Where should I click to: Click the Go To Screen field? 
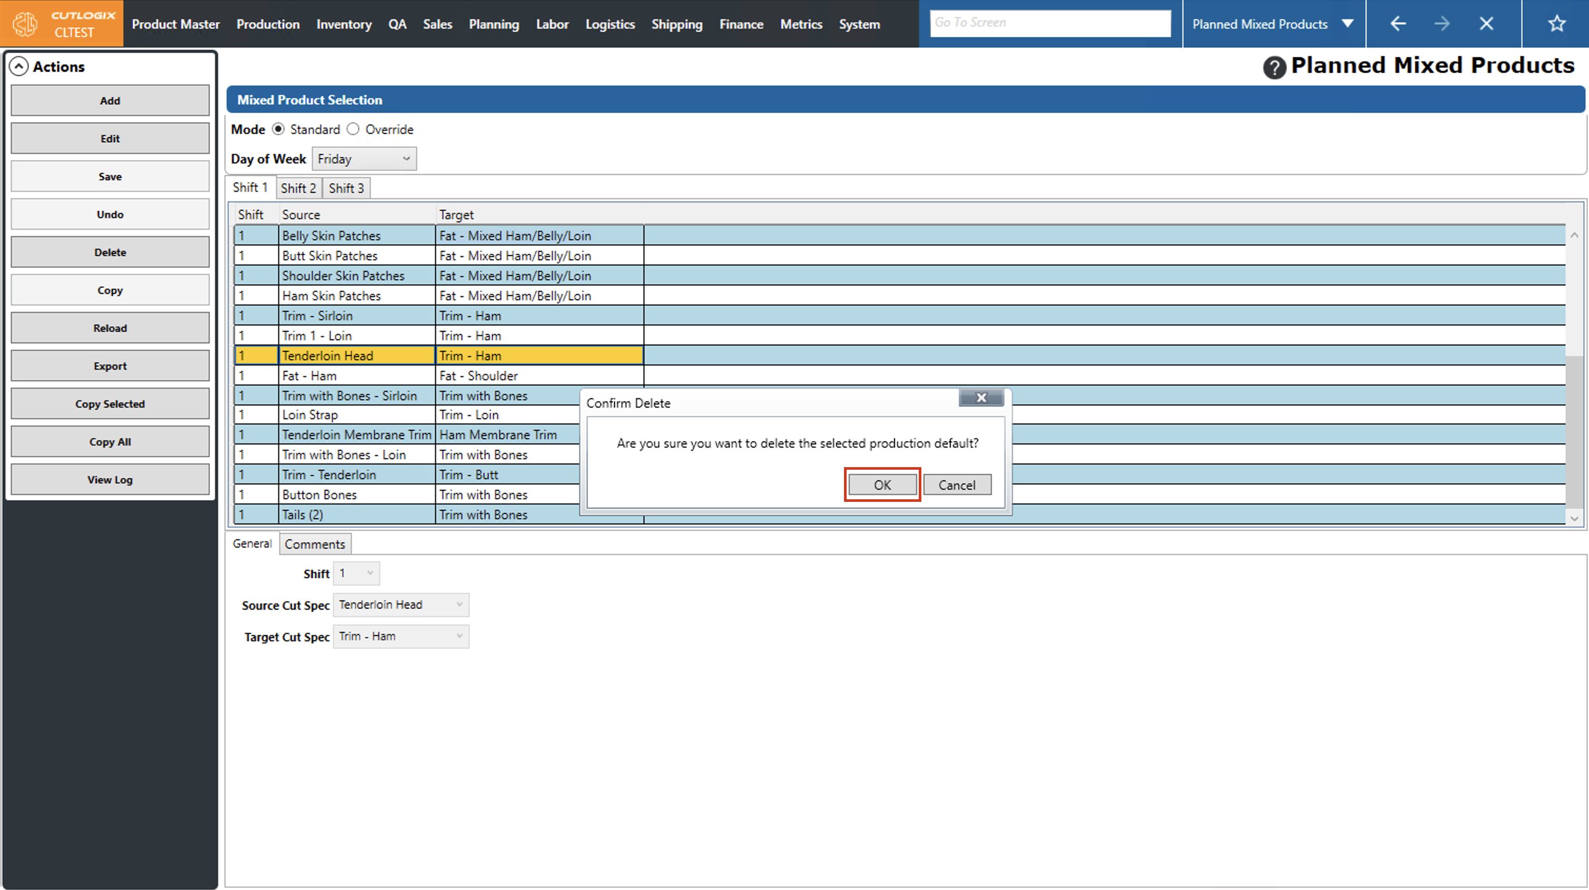pos(1050,23)
